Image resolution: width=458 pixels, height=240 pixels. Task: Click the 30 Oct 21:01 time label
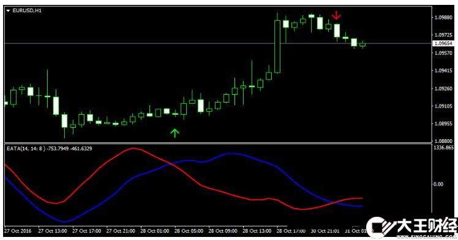pyautogui.click(x=325, y=231)
